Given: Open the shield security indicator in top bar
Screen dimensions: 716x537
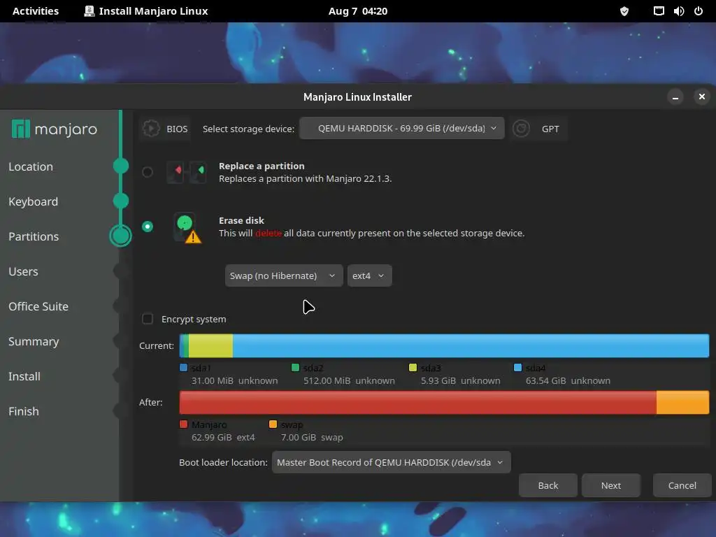Looking at the screenshot, I should coord(624,11).
